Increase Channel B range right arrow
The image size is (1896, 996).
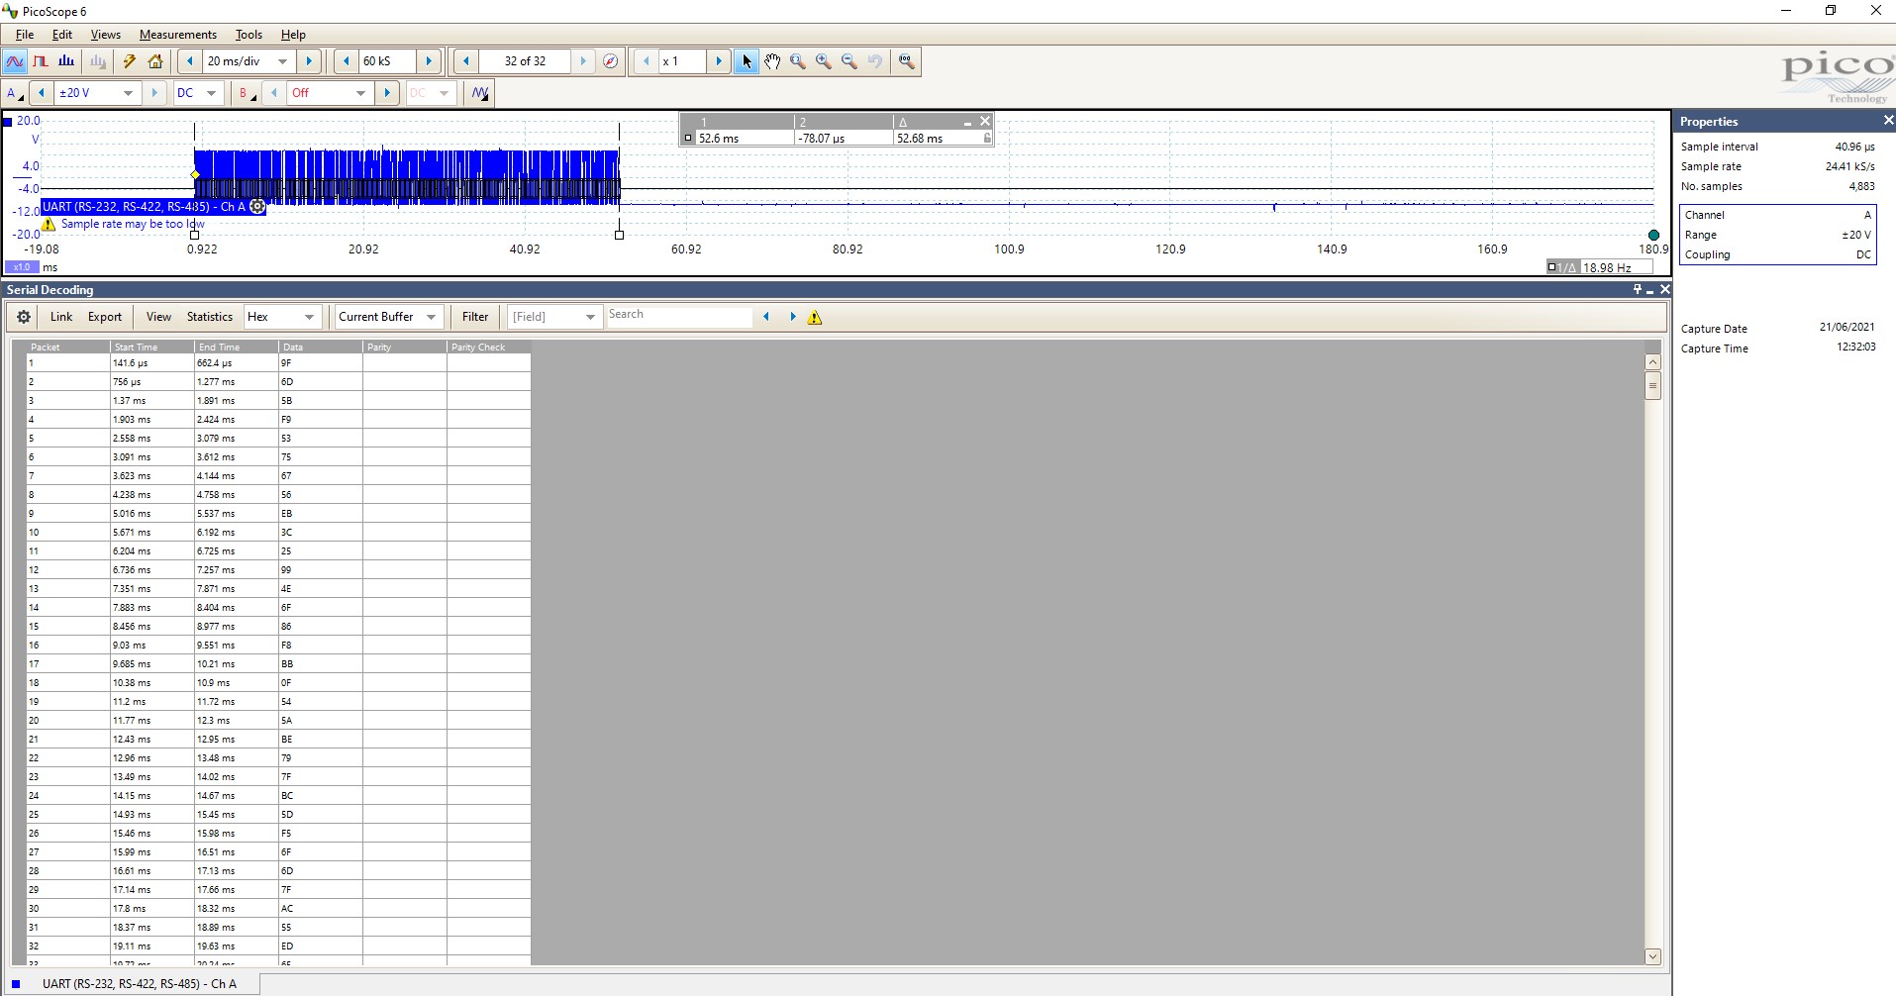(x=387, y=93)
